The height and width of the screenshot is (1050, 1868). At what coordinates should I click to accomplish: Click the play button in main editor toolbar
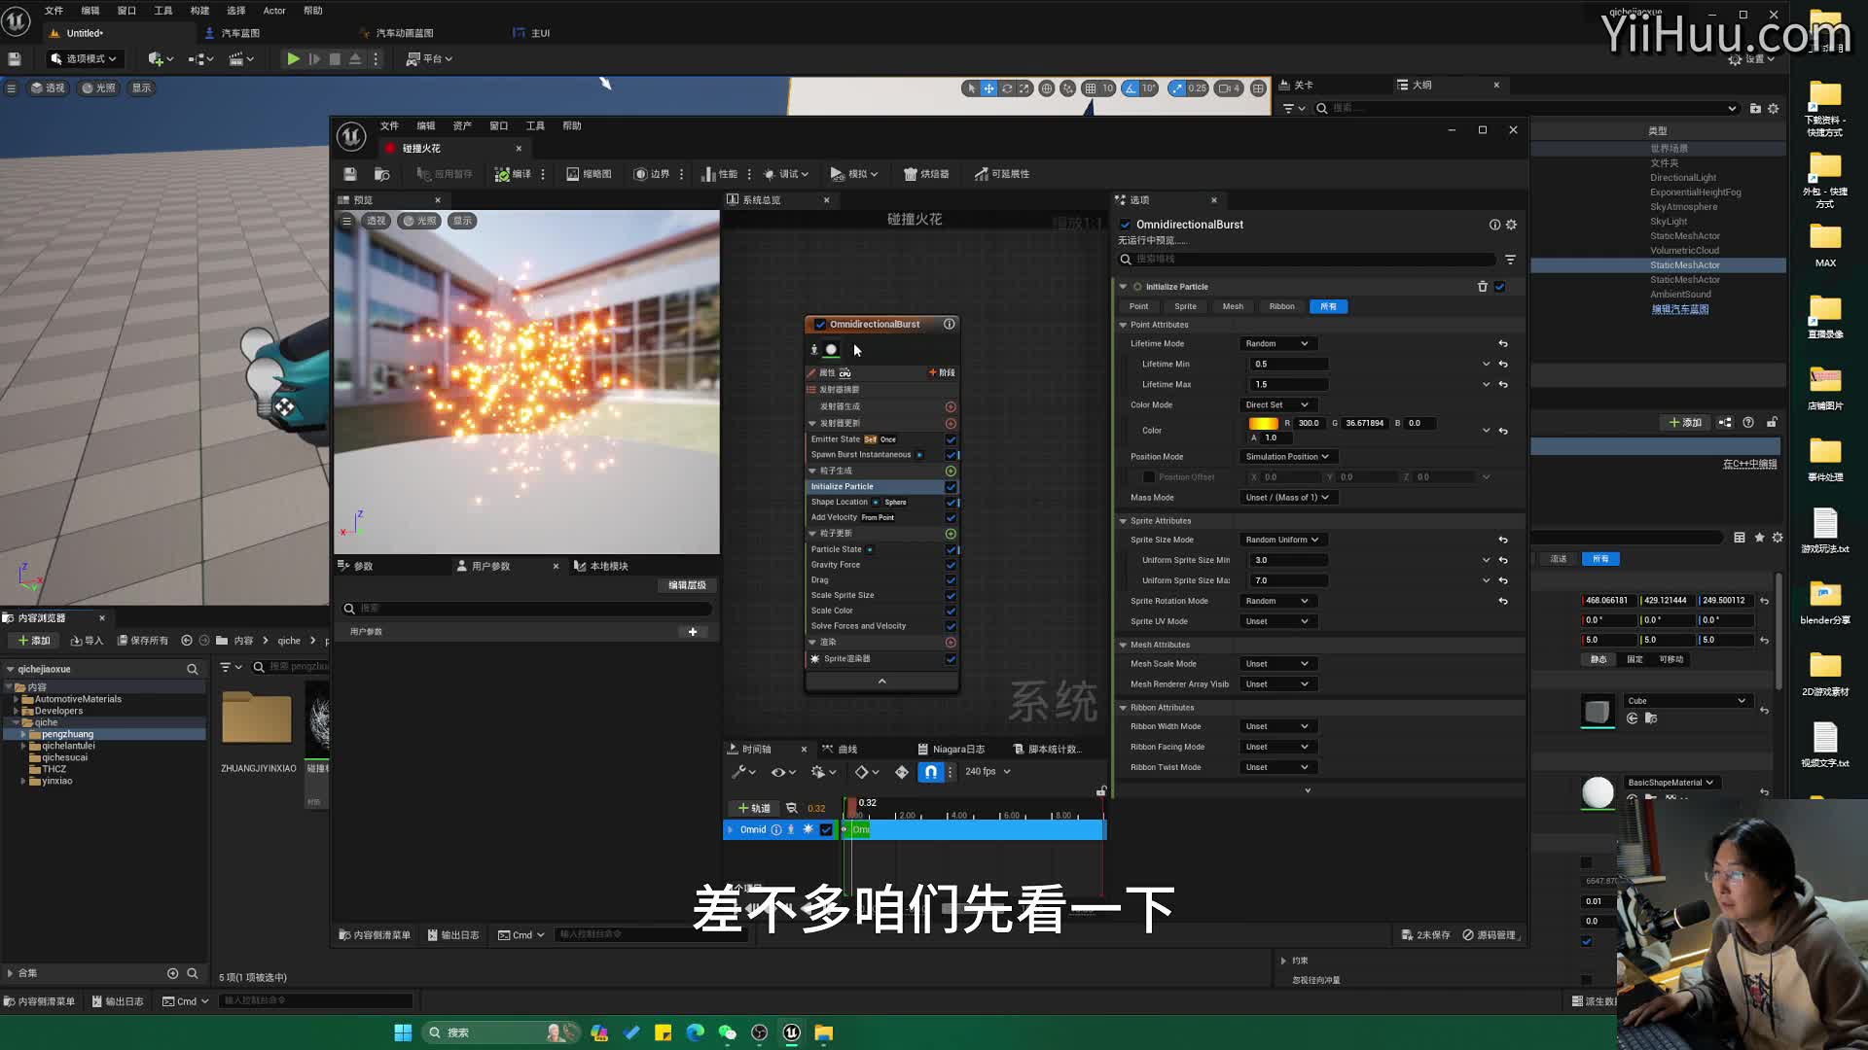(293, 59)
